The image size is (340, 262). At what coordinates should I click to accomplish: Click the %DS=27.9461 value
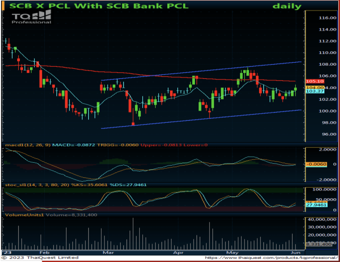click(x=128, y=185)
